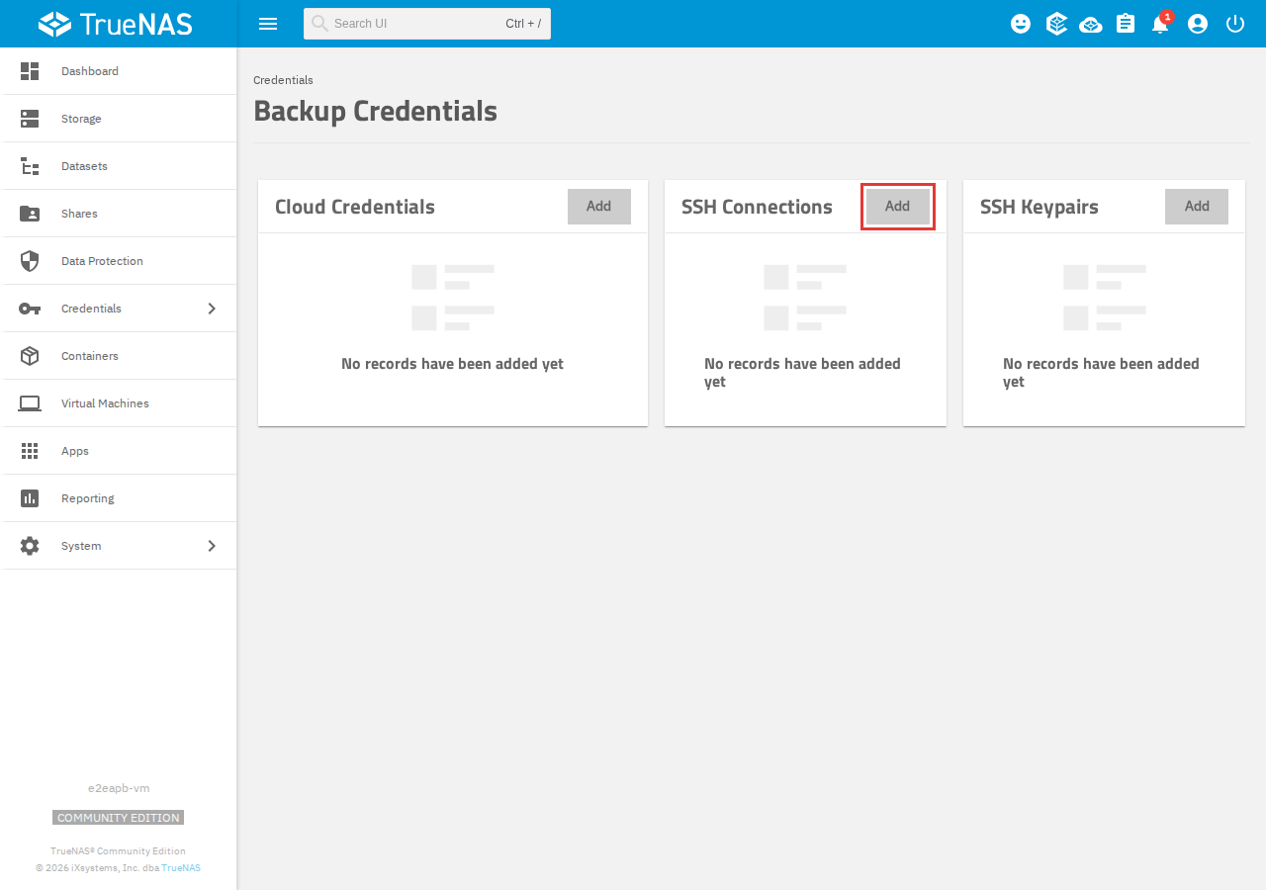Open the Reporting menu item

pos(119,498)
